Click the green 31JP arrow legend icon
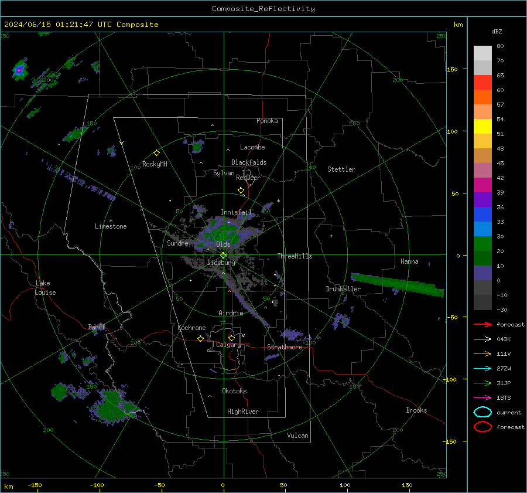 pos(482,383)
